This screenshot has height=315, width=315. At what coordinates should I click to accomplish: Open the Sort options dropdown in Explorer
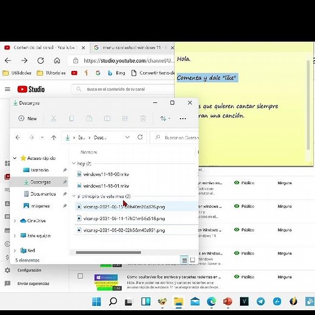pos(165,119)
